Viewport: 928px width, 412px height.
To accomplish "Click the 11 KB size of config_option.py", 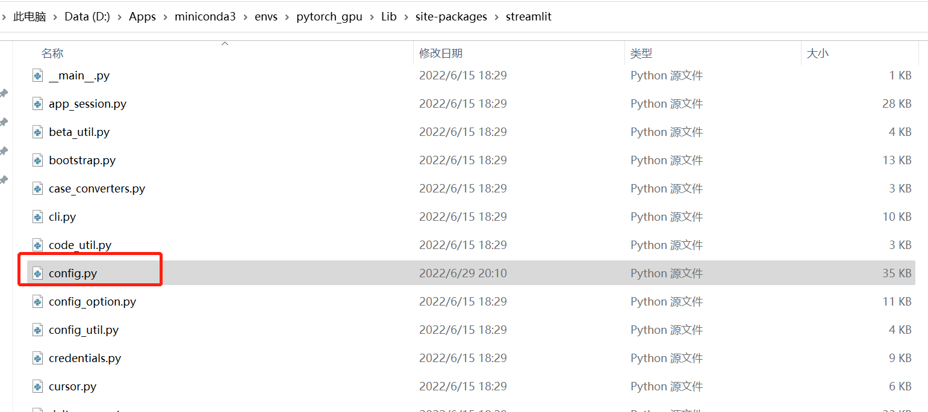I will coord(897,302).
